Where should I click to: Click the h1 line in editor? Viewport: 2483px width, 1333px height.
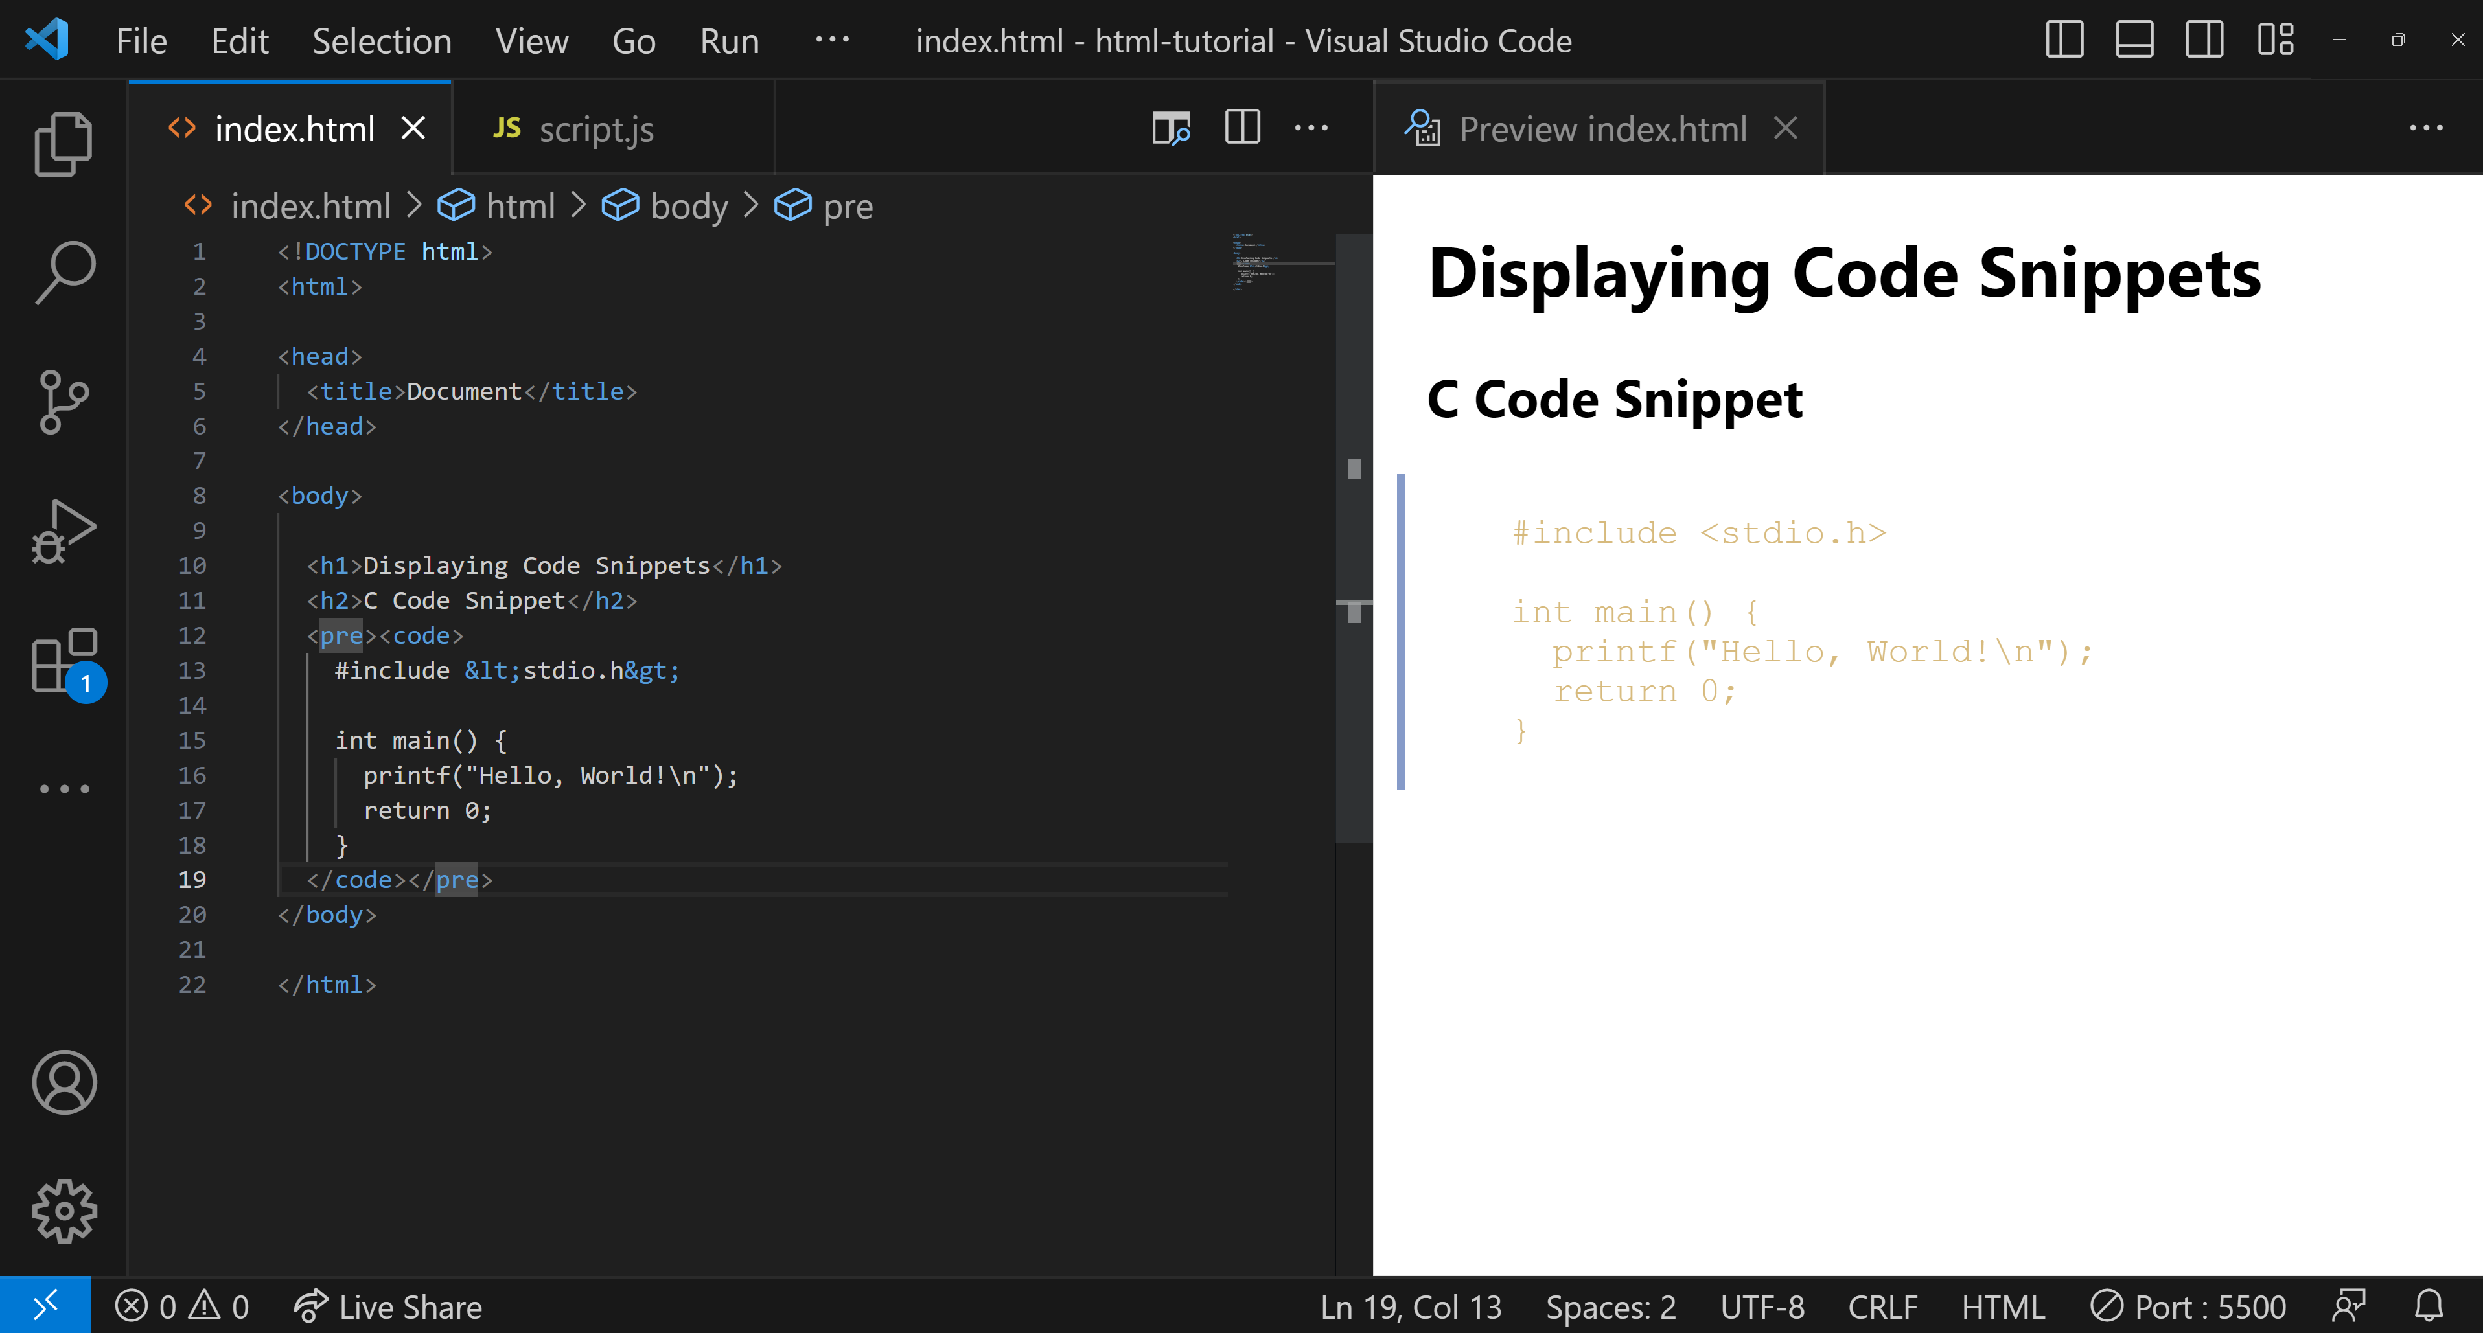point(544,565)
